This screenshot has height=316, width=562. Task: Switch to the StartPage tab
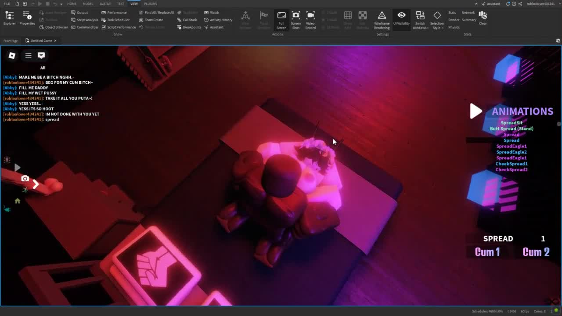tap(11, 41)
